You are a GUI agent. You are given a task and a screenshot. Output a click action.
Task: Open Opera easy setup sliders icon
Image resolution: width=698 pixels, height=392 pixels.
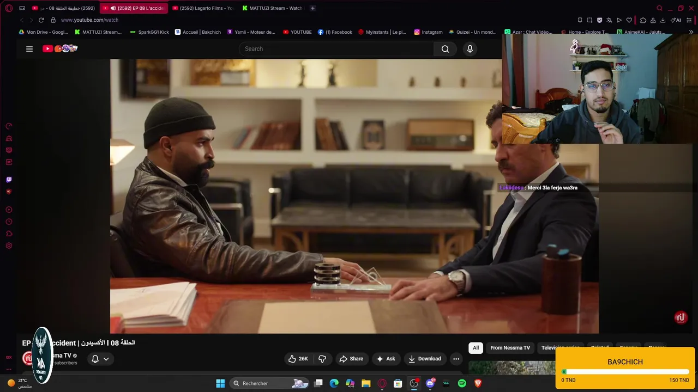click(x=690, y=20)
